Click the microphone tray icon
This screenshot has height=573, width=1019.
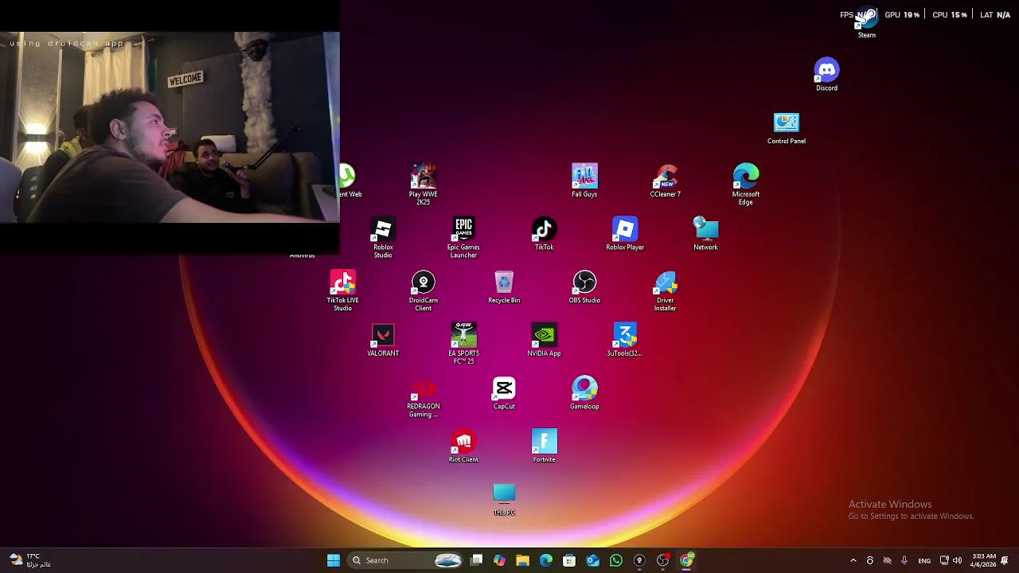pos(904,560)
